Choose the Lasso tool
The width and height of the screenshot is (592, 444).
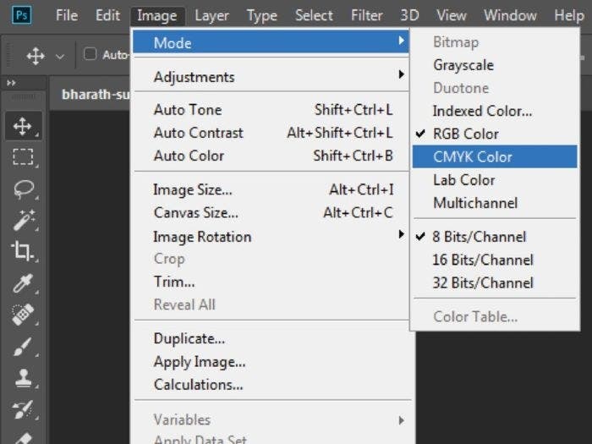point(22,189)
